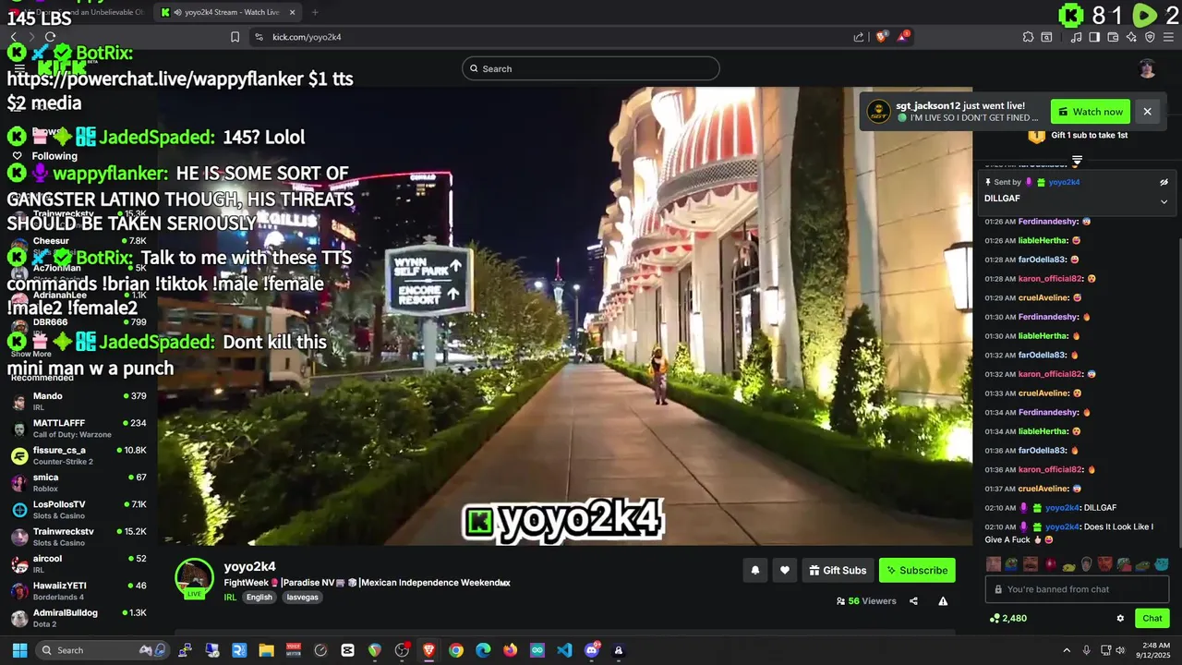Image resolution: width=1182 pixels, height=665 pixels.
Task: Click the English language tag
Action: 259,598
